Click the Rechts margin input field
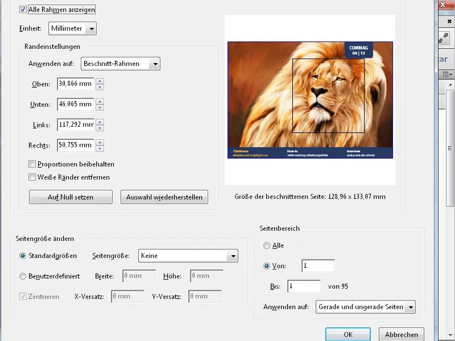The width and height of the screenshot is (455, 341). click(x=76, y=145)
